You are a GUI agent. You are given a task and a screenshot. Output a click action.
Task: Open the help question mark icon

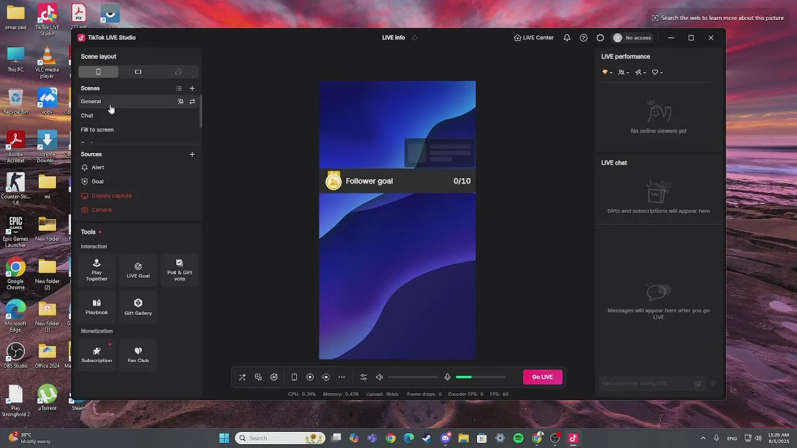[583, 38]
